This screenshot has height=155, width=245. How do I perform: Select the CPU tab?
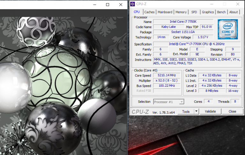tap(137, 12)
